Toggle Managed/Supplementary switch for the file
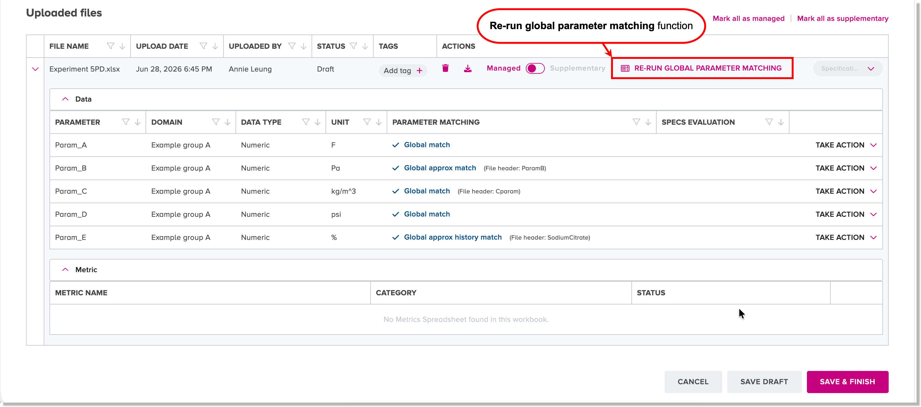Image resolution: width=921 pixels, height=407 pixels. pyautogui.click(x=535, y=68)
